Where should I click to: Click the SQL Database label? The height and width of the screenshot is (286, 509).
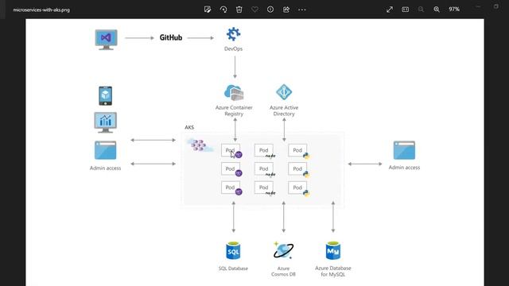click(x=233, y=269)
